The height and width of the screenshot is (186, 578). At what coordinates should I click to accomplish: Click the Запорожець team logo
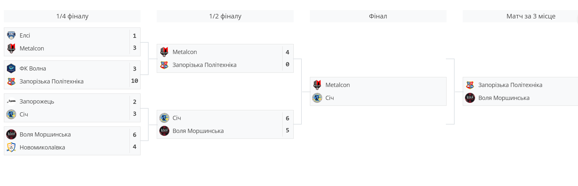tap(11, 101)
